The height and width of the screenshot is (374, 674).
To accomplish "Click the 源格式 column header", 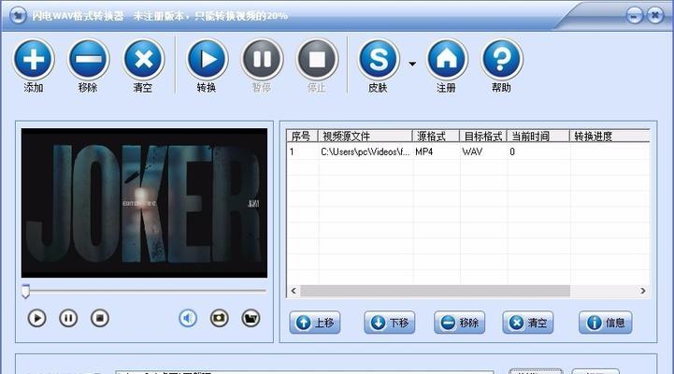I will (436, 137).
